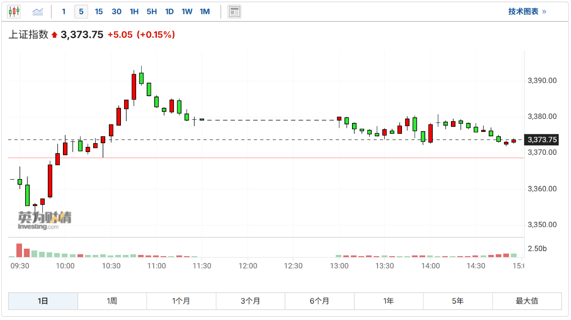Open the news overlay icon in toolbar
571x320 pixels.
coord(234,12)
